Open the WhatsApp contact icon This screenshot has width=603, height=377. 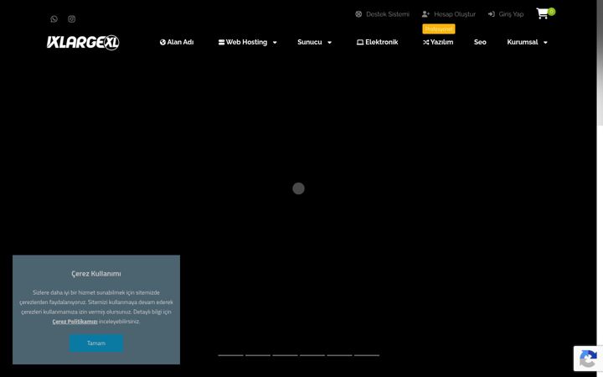click(x=54, y=18)
